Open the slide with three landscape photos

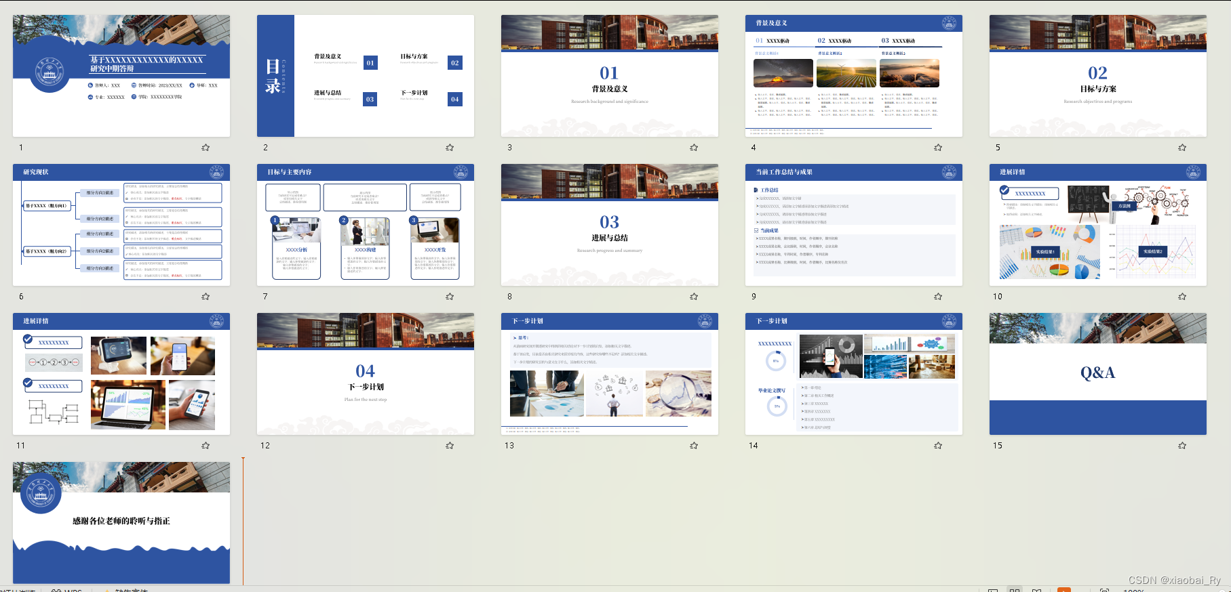tap(854, 76)
